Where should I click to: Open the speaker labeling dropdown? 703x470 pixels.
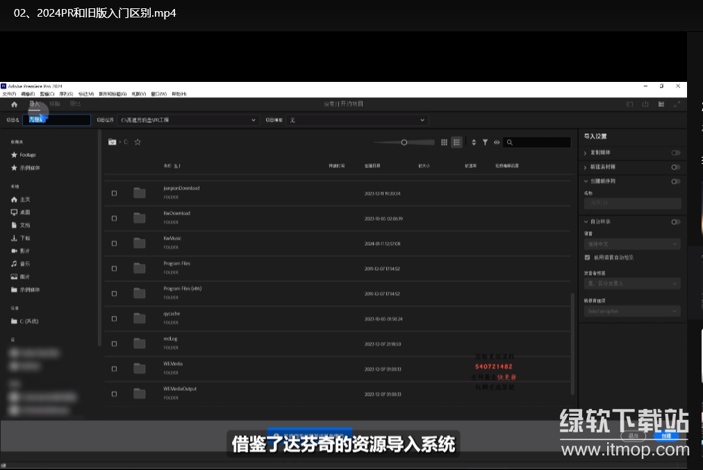point(632,284)
